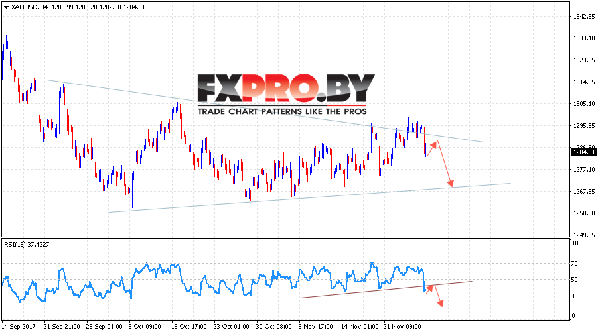
Task: Click the 1258.60 price scale value
Action: 584,213
